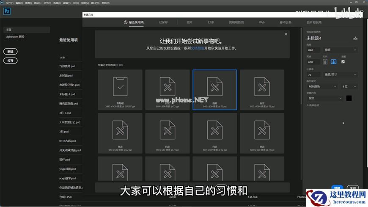Switch to the 胶片和视频 tab
The image size is (368, 207).
(314, 22)
